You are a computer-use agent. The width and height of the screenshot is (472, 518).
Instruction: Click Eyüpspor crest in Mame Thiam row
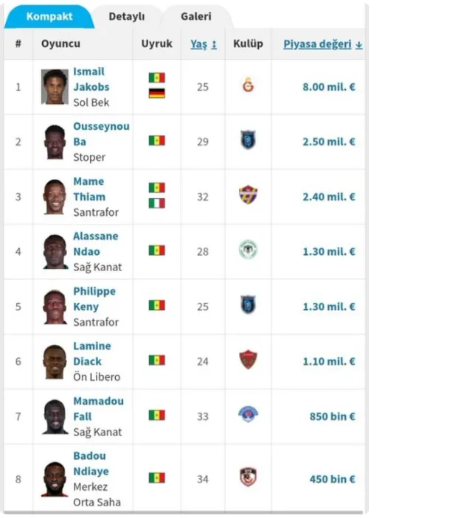coord(248,195)
